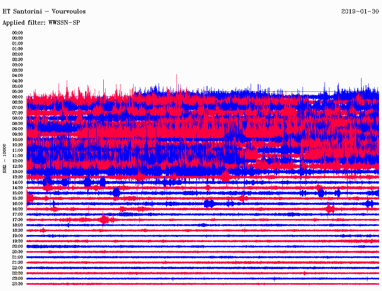
Task: Click the 12:00 time label
Action: pyautogui.click(x=18, y=161)
